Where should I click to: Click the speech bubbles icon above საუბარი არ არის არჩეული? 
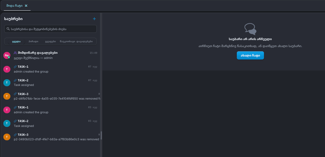pyautogui.click(x=250, y=29)
